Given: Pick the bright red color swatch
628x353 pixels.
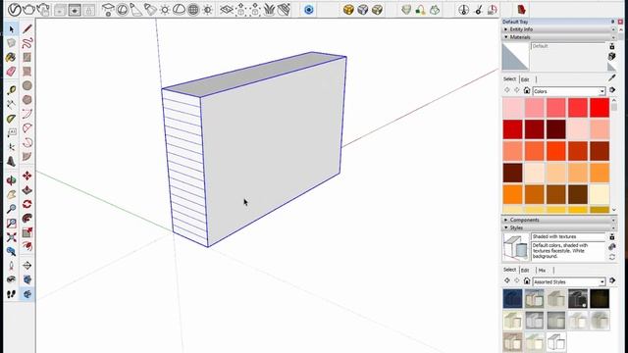Looking at the screenshot, I should [x=600, y=108].
